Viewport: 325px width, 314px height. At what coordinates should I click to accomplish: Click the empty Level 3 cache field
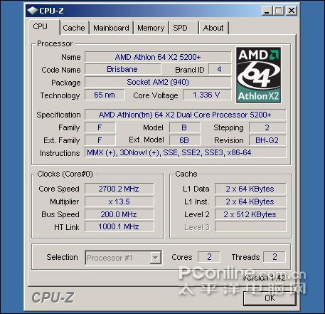(x=250, y=226)
